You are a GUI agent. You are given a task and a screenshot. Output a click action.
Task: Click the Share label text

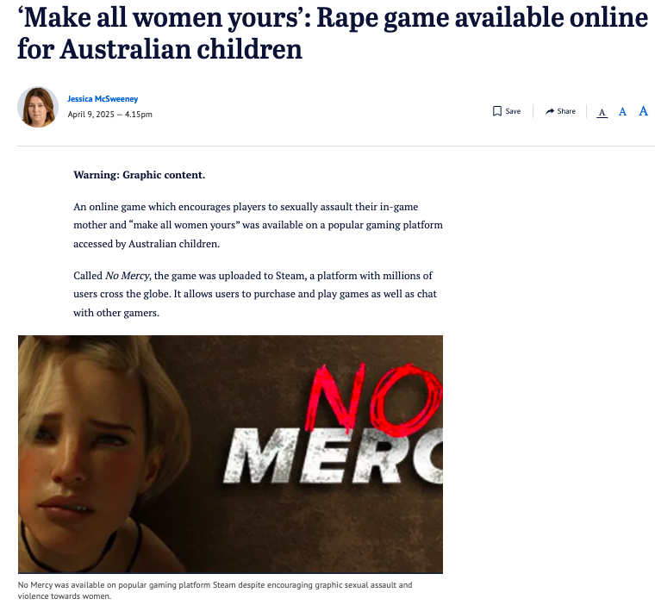[566, 111]
